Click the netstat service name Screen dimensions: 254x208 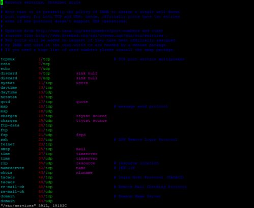tap(9, 97)
